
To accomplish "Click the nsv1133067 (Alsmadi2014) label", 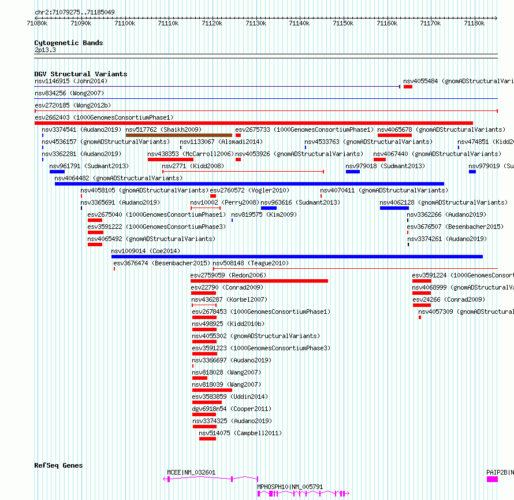I will point(221,142).
